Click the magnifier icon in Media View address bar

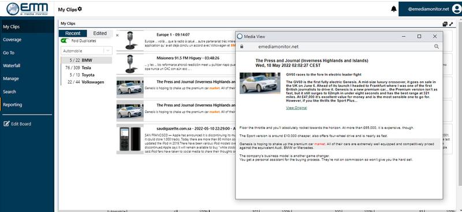437,47
